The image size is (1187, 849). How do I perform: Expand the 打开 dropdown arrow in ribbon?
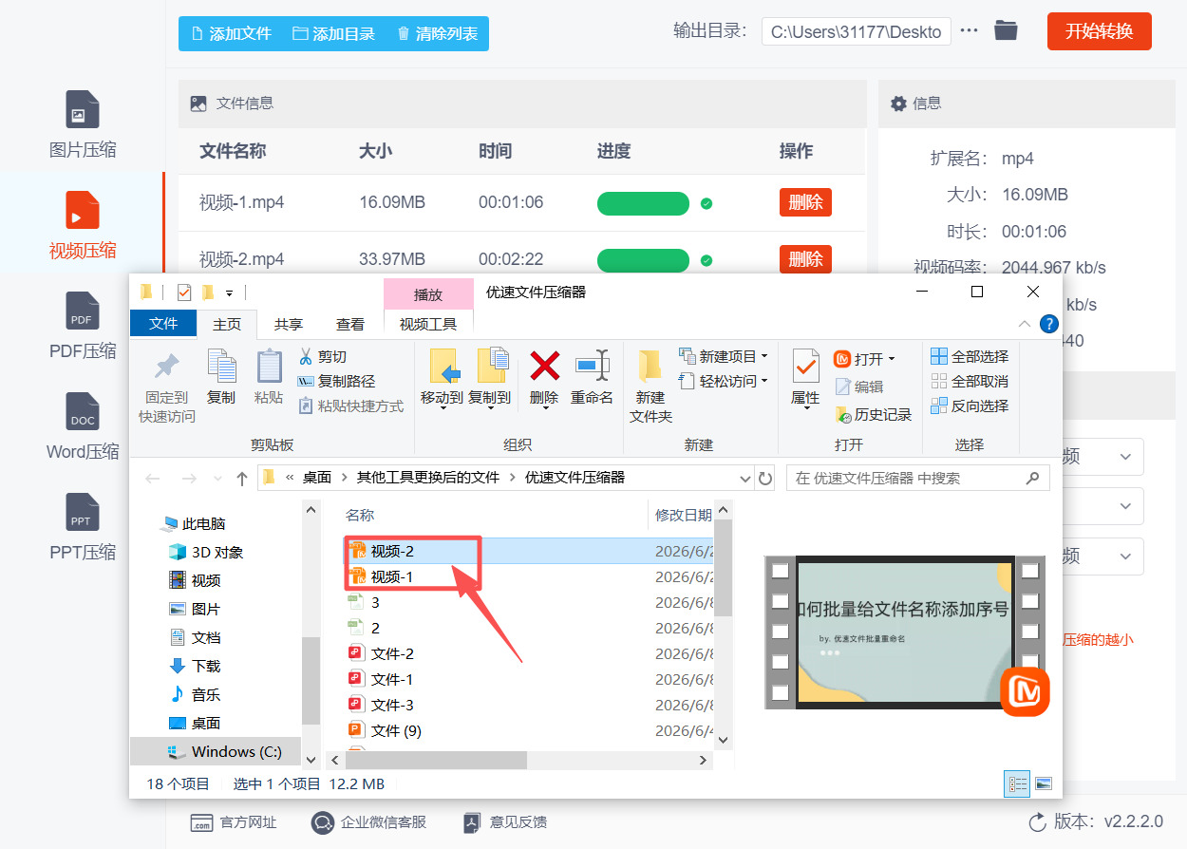click(x=892, y=359)
